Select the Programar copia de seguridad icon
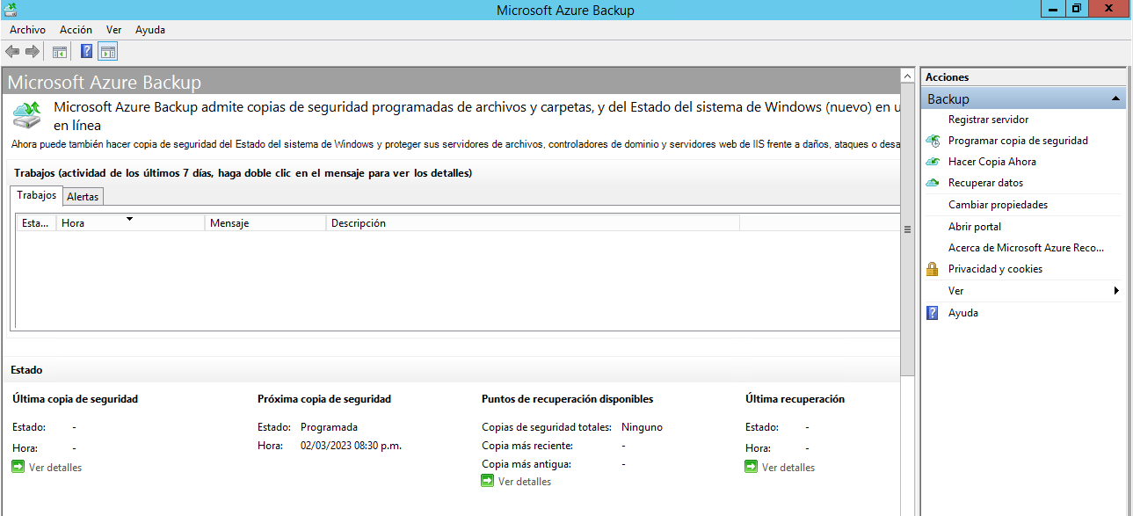This screenshot has width=1133, height=516. click(933, 140)
